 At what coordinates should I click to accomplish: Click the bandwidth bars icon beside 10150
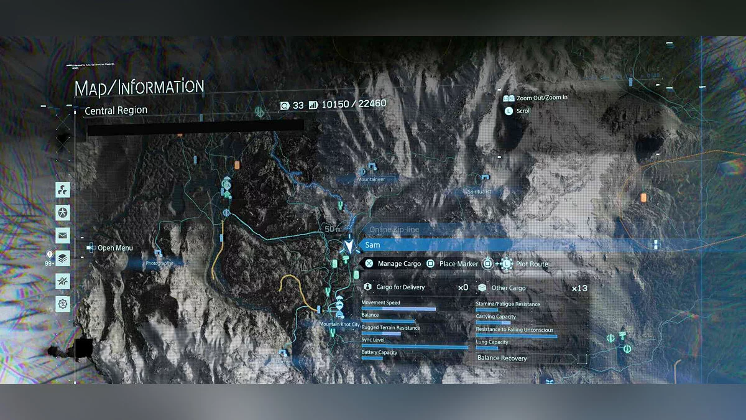click(x=313, y=105)
